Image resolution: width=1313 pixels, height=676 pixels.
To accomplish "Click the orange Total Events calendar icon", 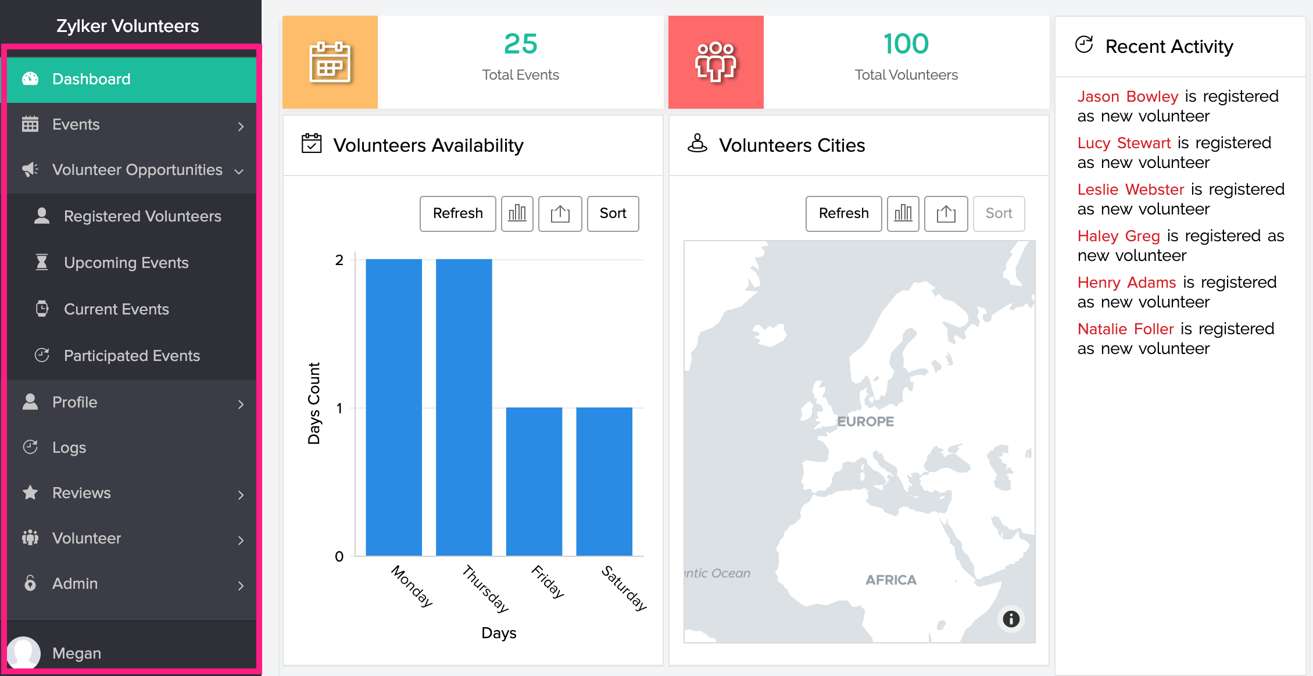I will [x=330, y=62].
